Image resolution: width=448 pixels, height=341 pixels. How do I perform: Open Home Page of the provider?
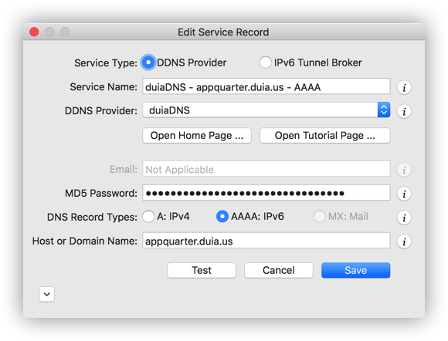197,136
